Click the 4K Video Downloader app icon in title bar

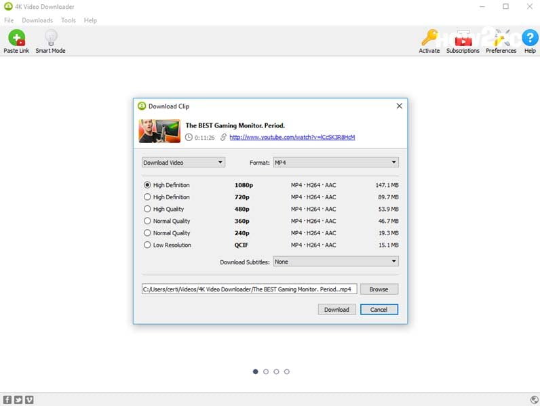tap(8, 6)
